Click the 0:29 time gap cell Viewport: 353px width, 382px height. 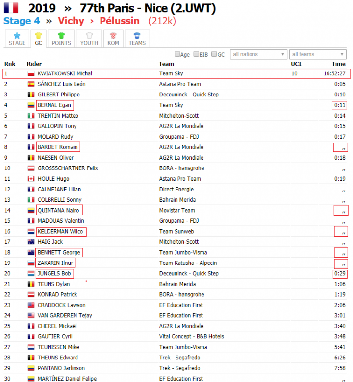340,274
